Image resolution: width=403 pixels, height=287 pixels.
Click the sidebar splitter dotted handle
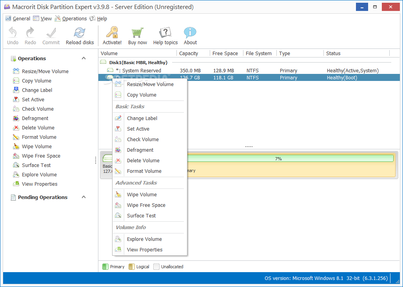[96, 160]
